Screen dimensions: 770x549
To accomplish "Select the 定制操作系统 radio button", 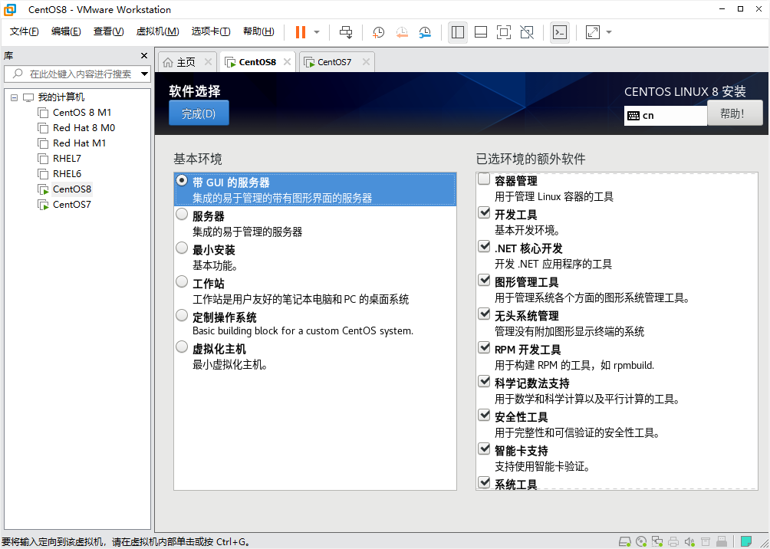I will pyautogui.click(x=182, y=315).
